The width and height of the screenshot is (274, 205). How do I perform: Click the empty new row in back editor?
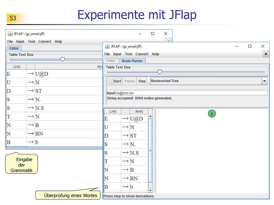coord(55,147)
